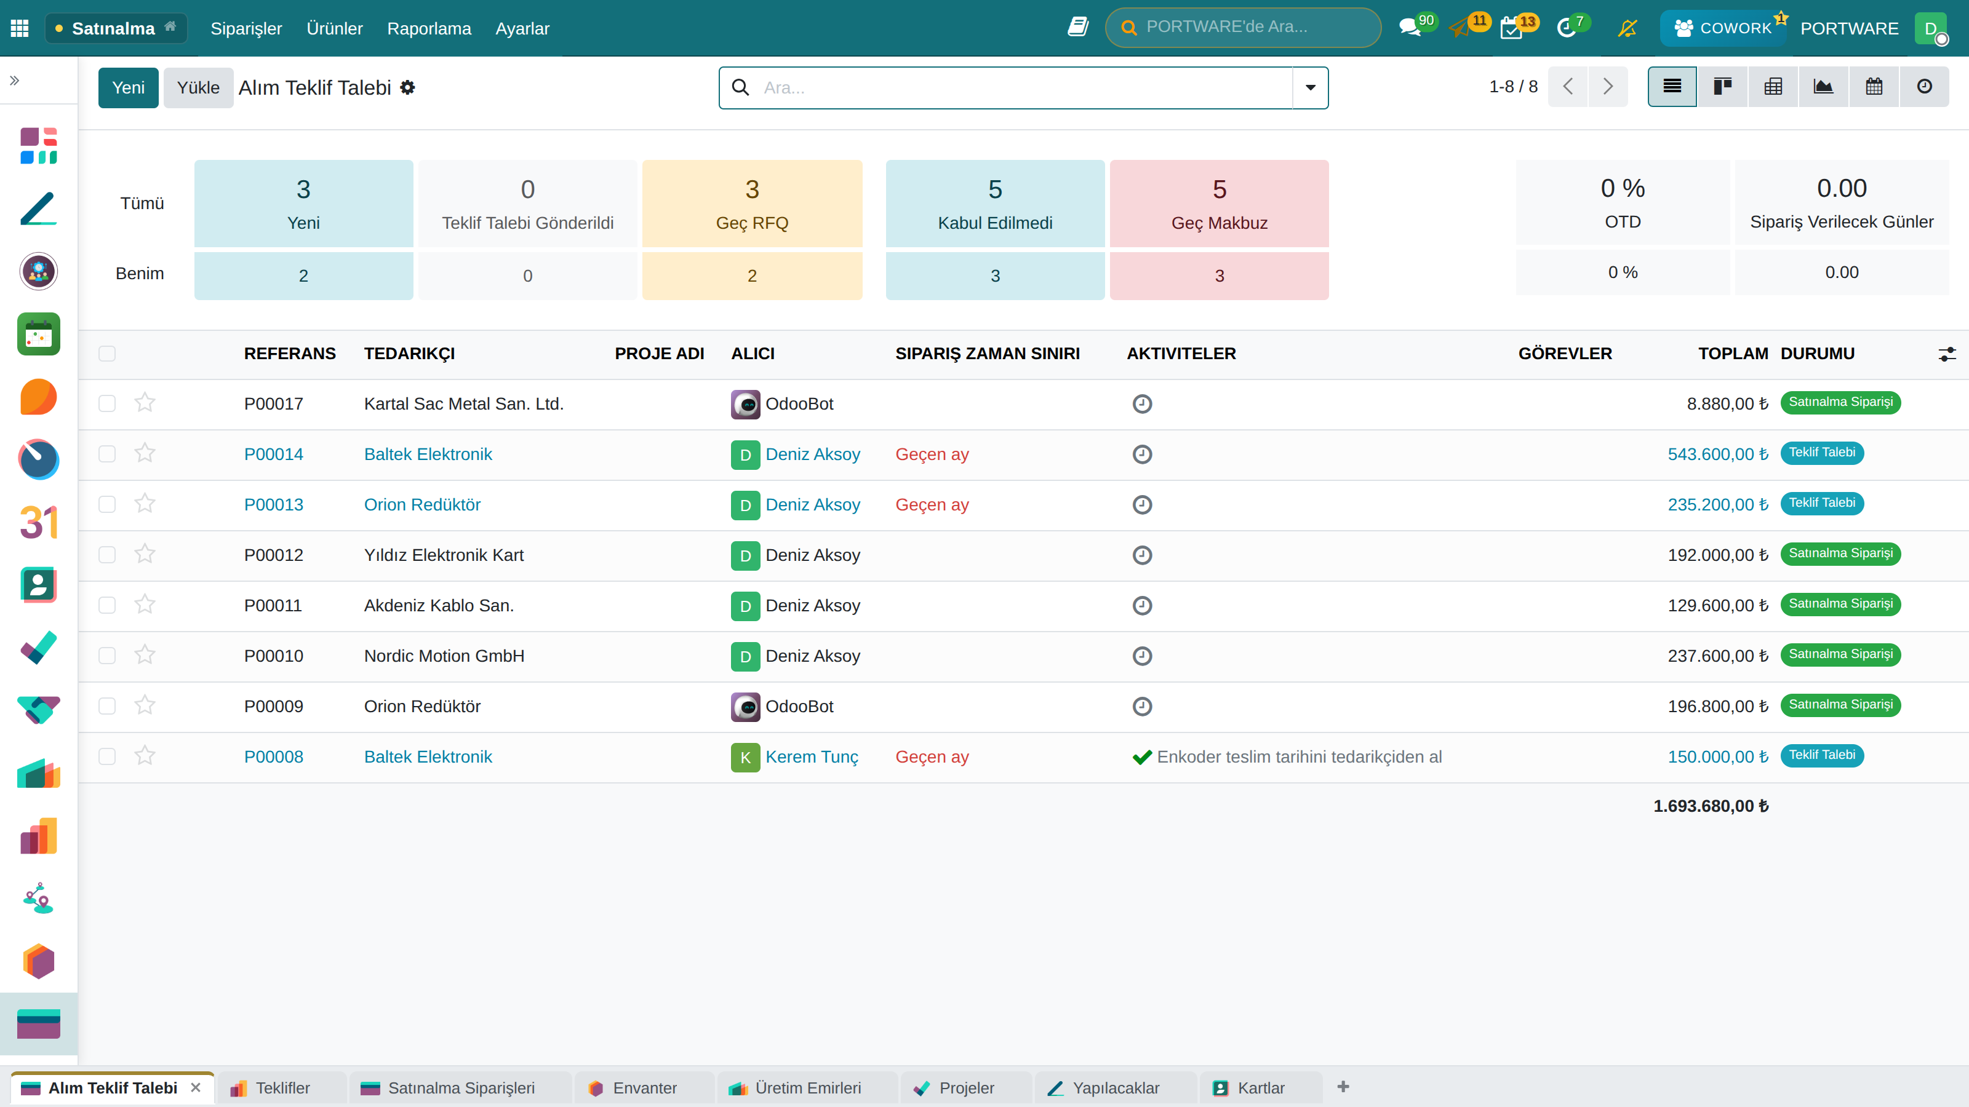Open the contacts sidebar app icon
Image resolution: width=1969 pixels, height=1107 pixels.
38,585
